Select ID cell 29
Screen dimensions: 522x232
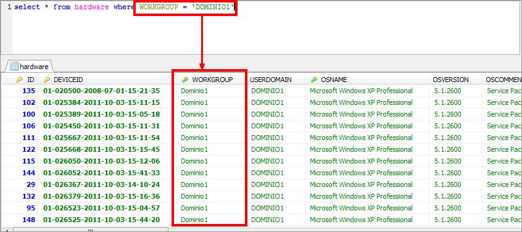point(31,184)
